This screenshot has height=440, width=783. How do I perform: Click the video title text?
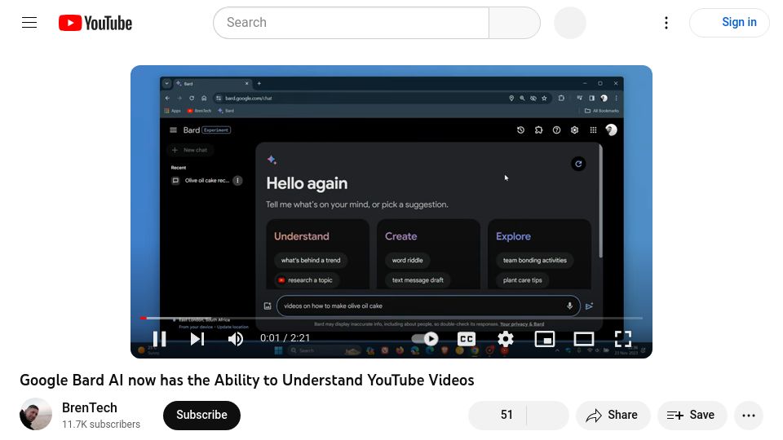[x=246, y=381]
